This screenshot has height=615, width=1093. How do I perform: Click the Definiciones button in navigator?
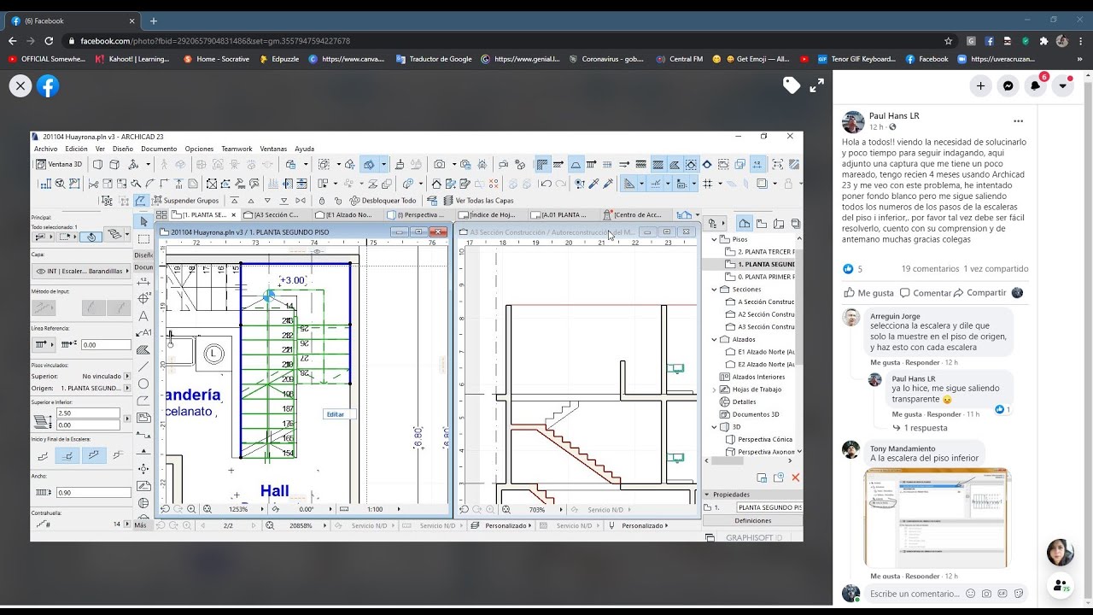click(752, 520)
